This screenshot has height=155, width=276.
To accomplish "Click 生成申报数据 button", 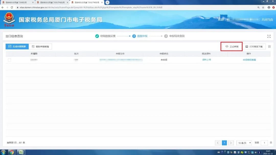I will tap(17, 47).
